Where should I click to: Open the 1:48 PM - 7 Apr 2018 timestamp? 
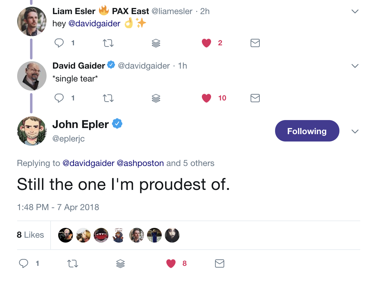pos(58,207)
